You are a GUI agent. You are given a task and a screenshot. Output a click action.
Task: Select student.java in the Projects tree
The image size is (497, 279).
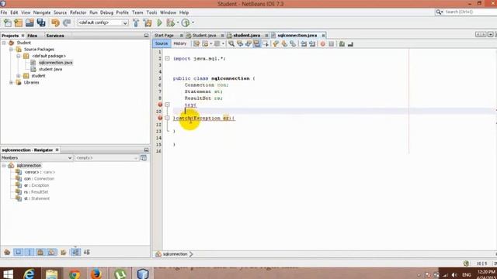pyautogui.click(x=50, y=69)
